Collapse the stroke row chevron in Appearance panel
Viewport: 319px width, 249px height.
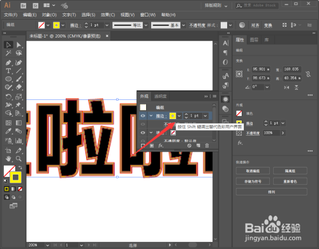click(151, 116)
